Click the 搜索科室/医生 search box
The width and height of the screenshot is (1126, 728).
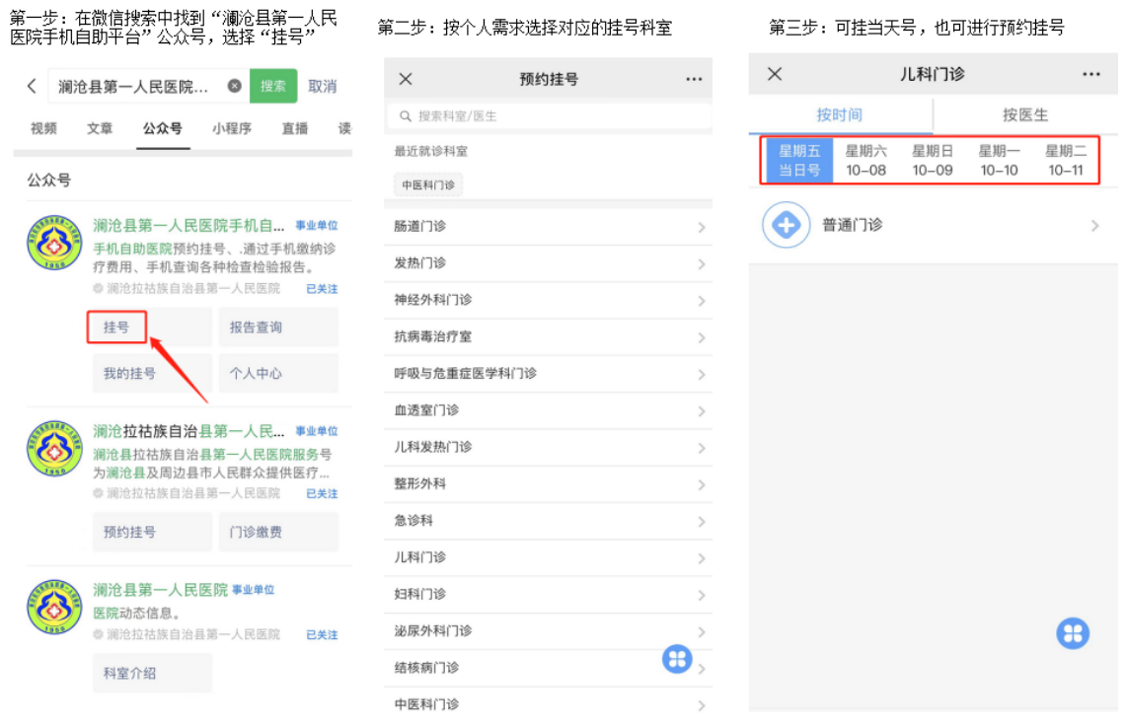549,115
